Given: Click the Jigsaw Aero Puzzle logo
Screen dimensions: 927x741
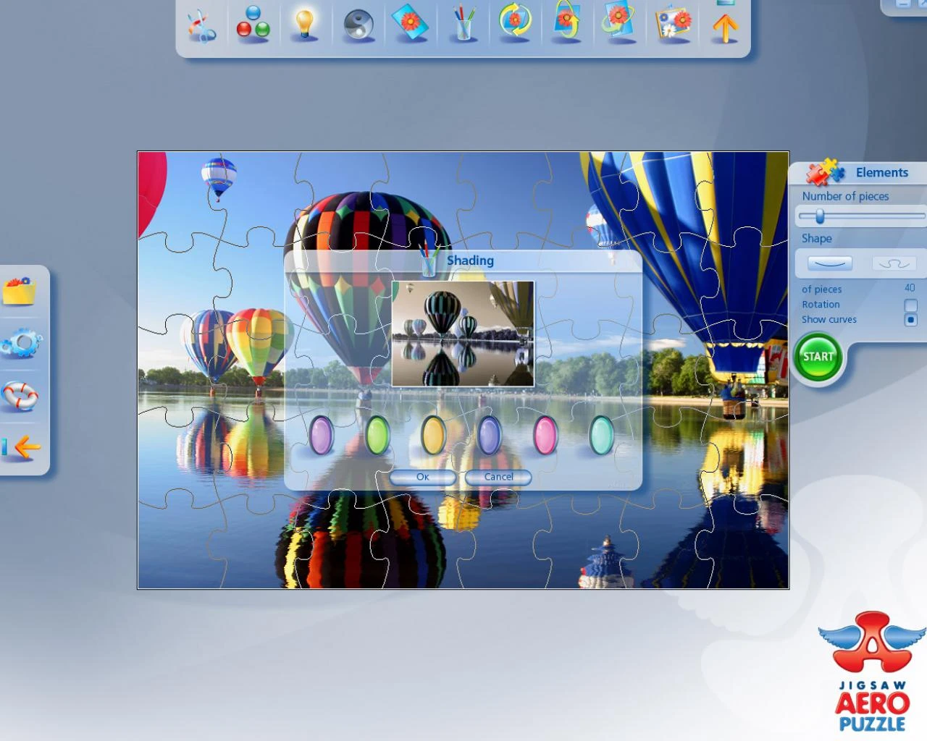Looking at the screenshot, I should point(872,672).
